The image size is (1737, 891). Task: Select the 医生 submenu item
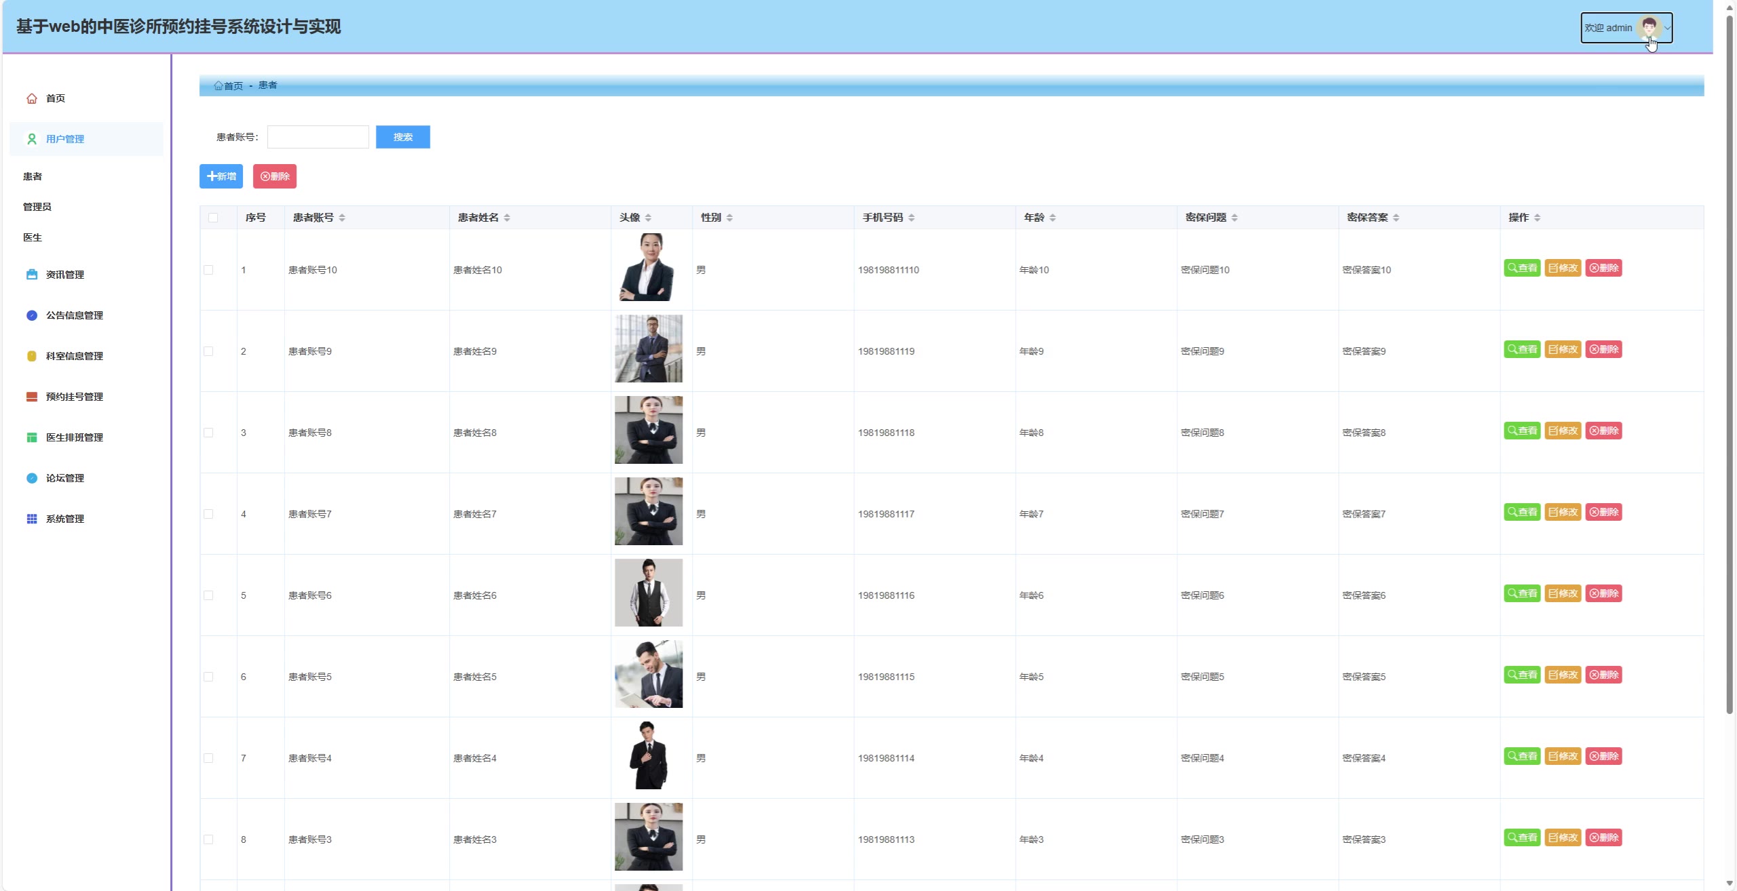(33, 237)
